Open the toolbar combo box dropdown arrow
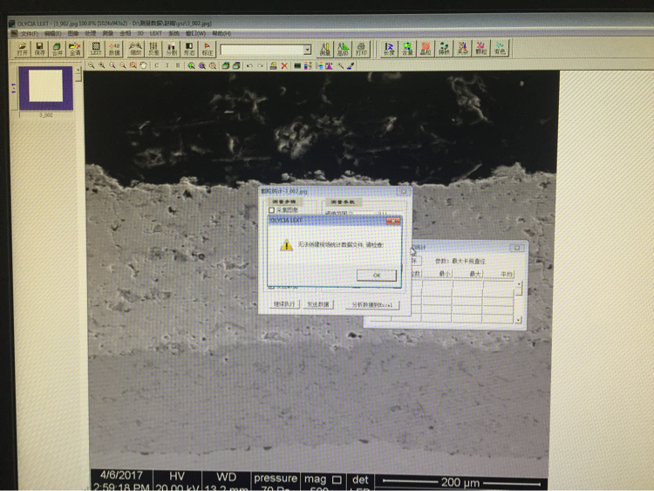Viewport: 654px width, 491px height. [308, 50]
